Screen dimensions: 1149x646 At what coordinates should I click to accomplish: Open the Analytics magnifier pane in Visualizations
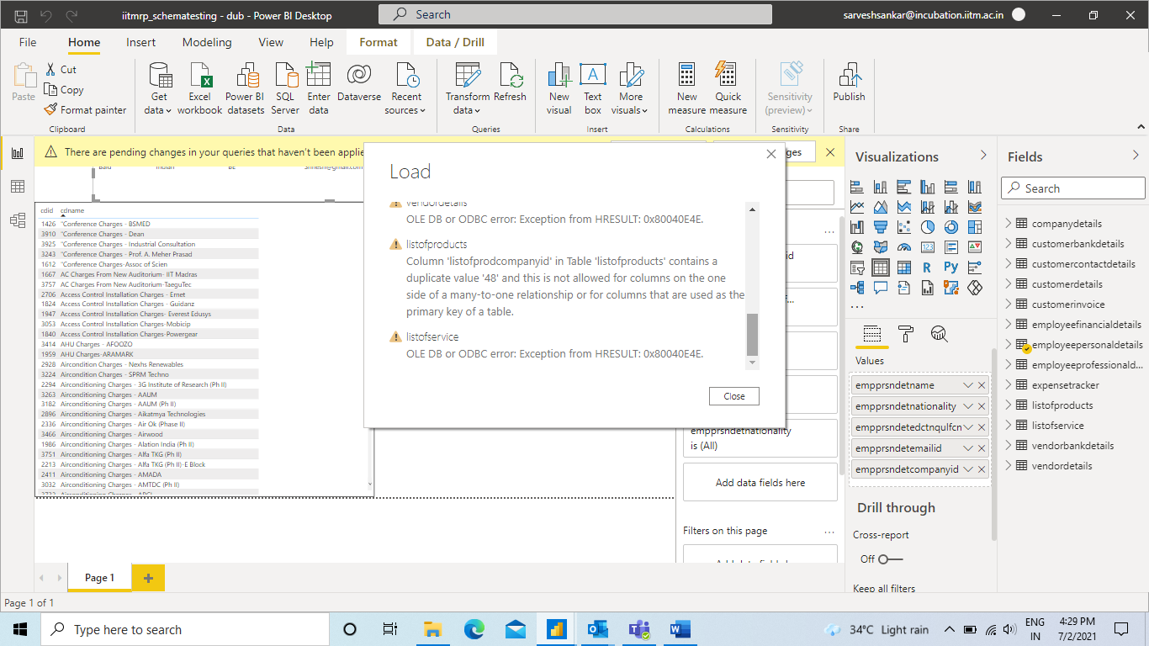940,334
